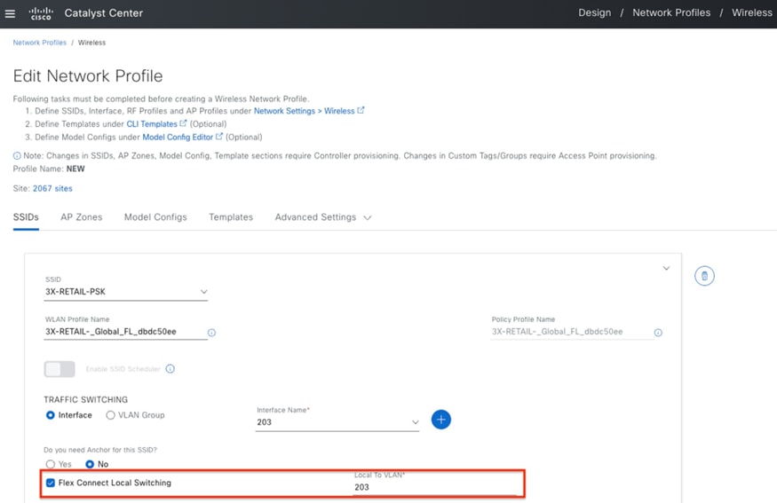Click the info icon next to Enable SSID Scheduler

tap(170, 369)
